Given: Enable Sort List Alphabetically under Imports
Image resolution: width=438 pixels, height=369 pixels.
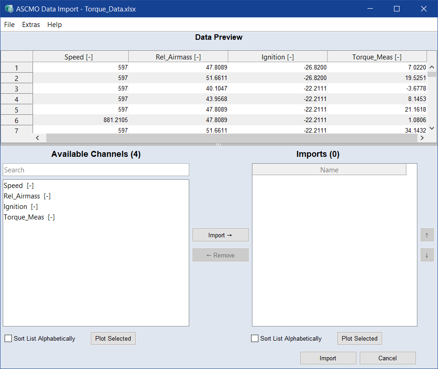Looking at the screenshot, I should coord(255,339).
